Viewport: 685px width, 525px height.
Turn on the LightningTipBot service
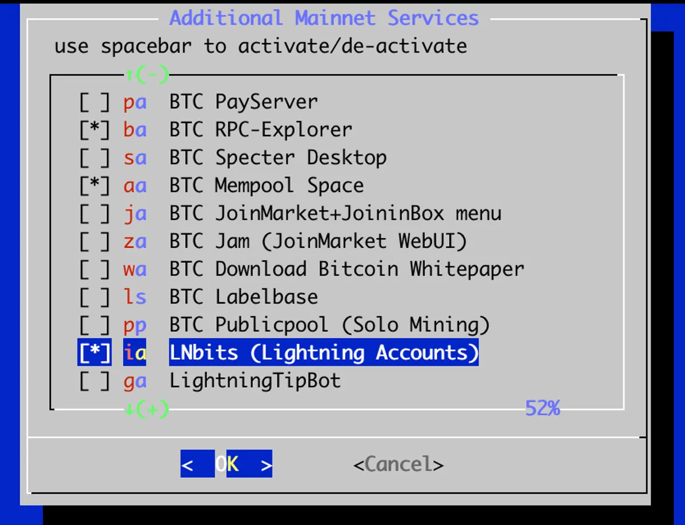tap(94, 380)
